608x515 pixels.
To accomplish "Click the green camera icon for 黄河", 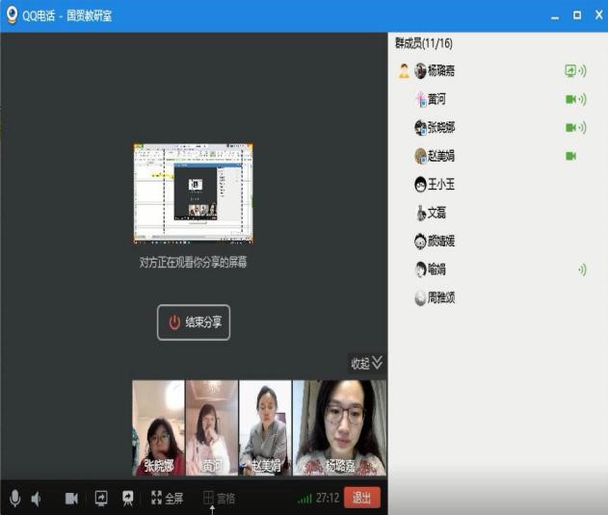I will click(570, 99).
